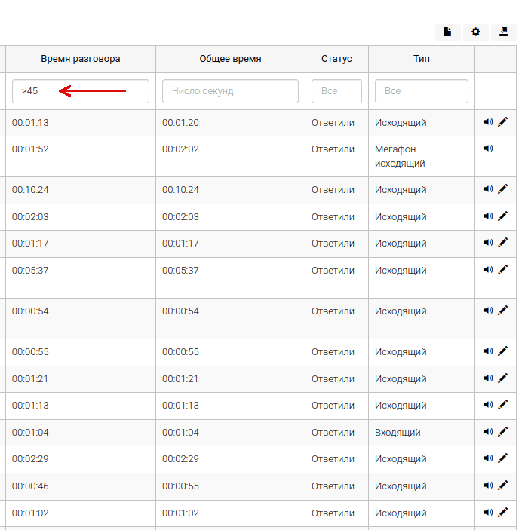Focus the Время разговора filter containing >45
Image resolution: width=525 pixels, height=530 pixels.
80,91
